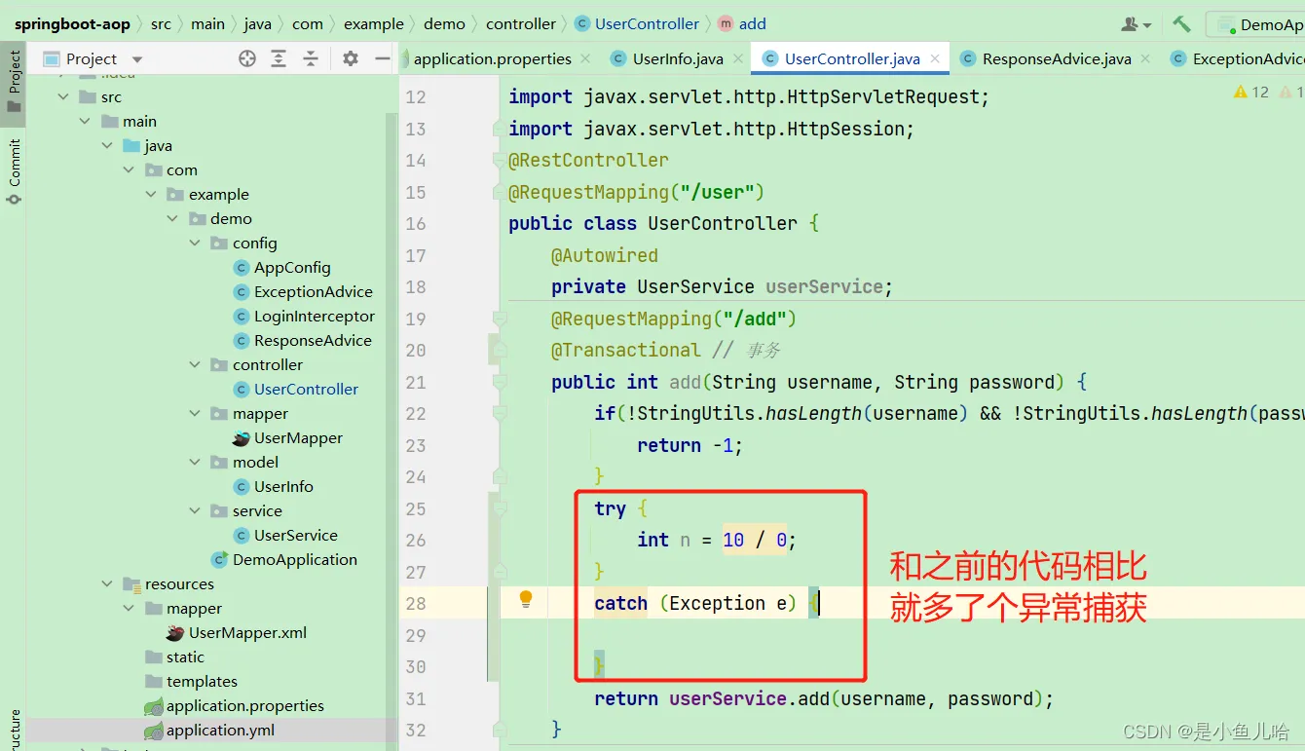This screenshot has width=1305, height=751.
Task: Click the Expand All icon in Project panel
Action: click(279, 58)
